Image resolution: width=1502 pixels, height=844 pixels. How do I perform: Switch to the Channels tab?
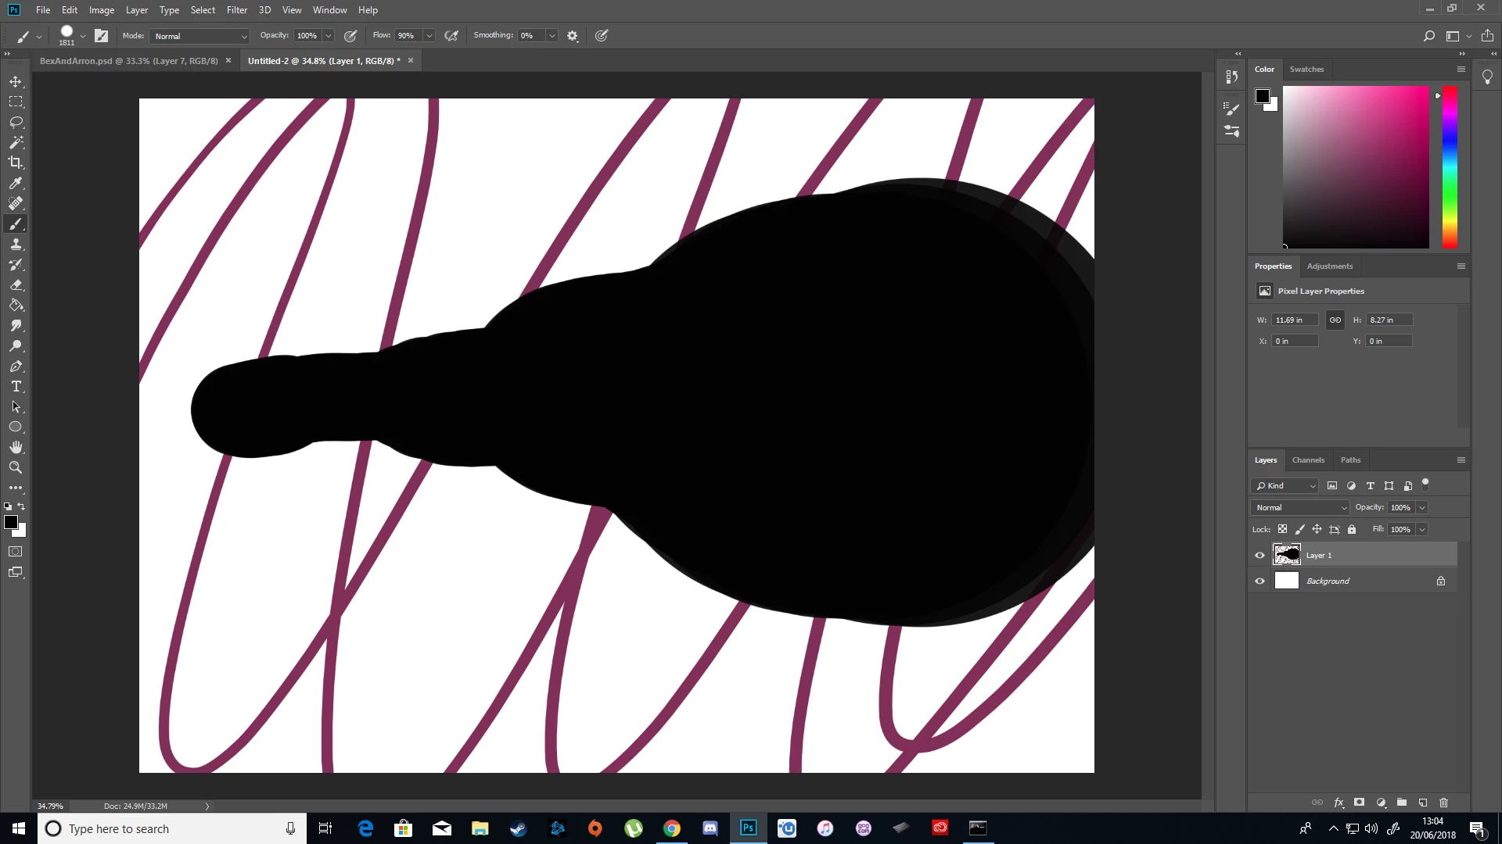[x=1308, y=460]
